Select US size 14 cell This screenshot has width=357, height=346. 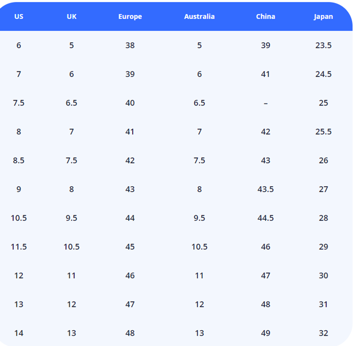coord(19,333)
